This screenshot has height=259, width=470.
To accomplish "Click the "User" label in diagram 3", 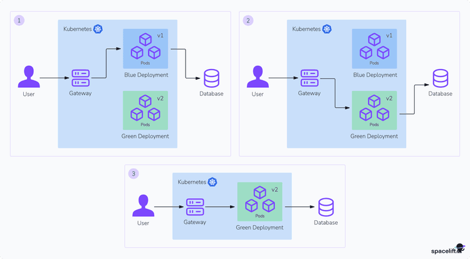I will click(143, 223).
